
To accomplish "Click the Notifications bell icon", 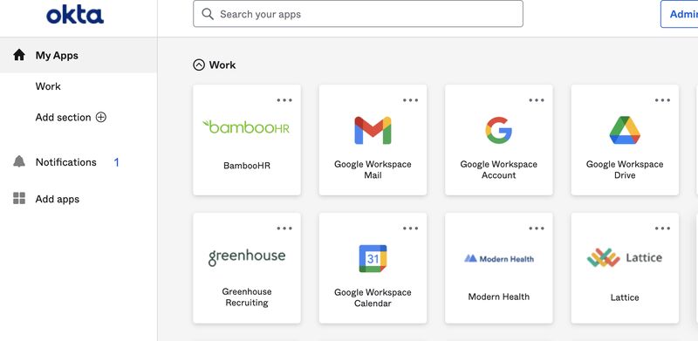I will pos(19,161).
